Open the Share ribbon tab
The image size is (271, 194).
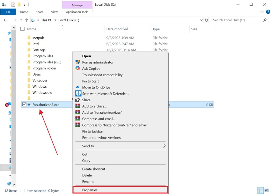pos(40,12)
